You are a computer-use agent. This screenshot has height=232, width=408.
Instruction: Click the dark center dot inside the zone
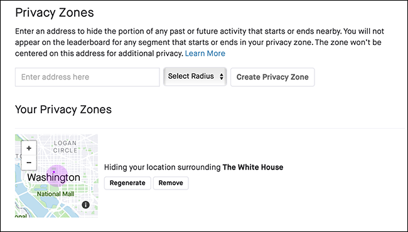point(54,172)
